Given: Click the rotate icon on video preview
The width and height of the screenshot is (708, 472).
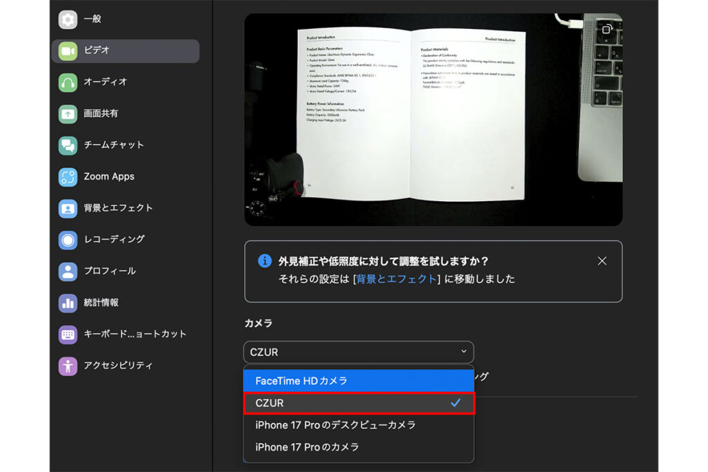Looking at the screenshot, I should pos(606,29).
